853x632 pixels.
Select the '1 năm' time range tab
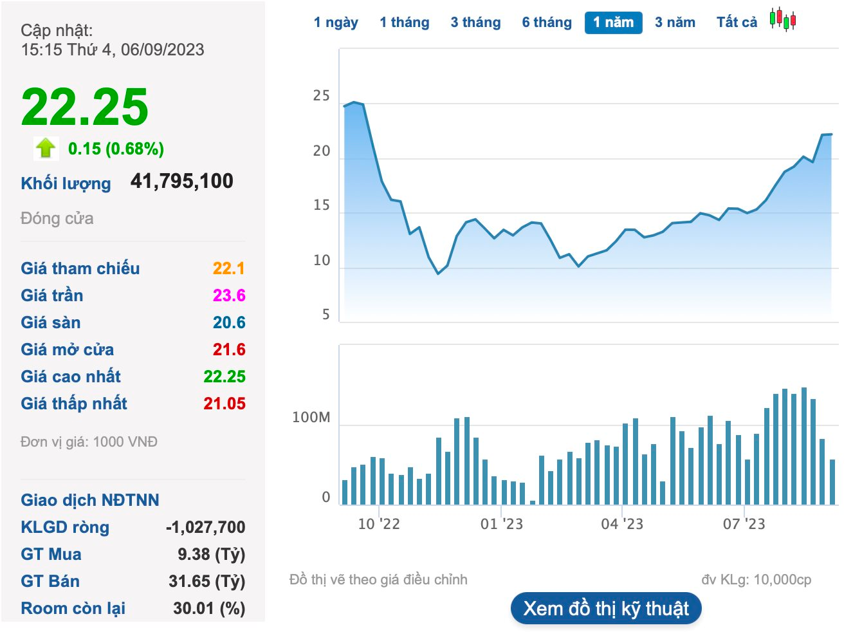pos(614,23)
